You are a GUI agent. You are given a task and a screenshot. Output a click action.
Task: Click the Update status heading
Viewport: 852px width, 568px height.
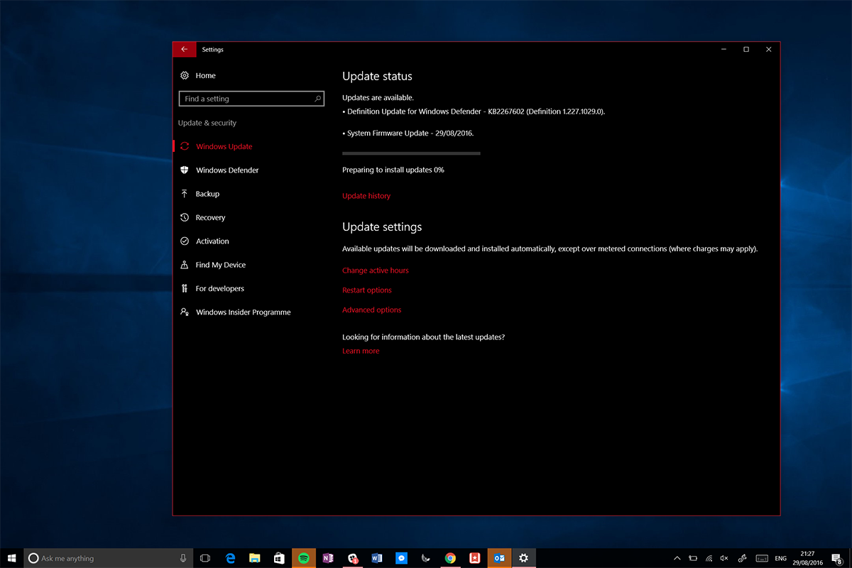click(377, 77)
